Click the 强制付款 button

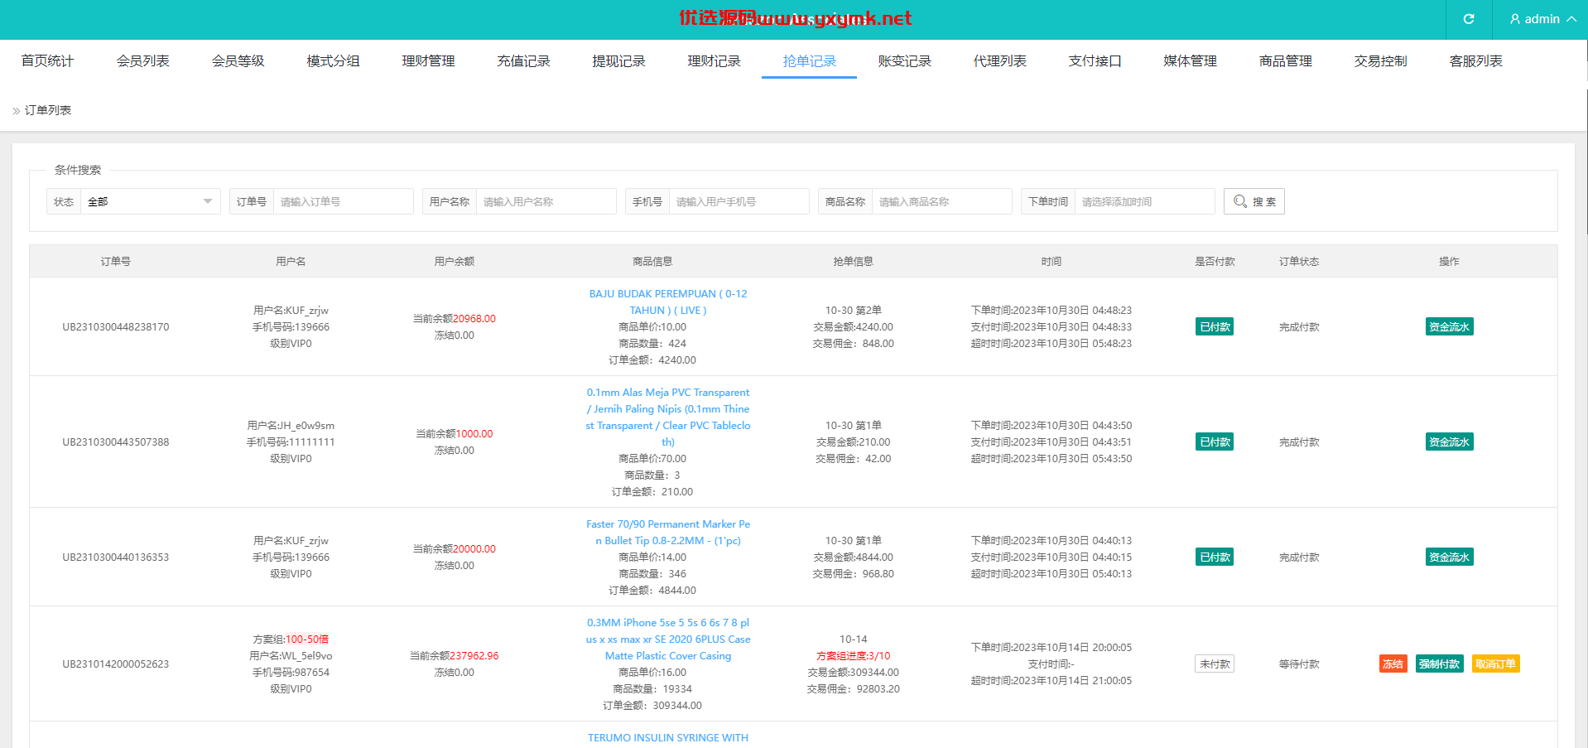pyautogui.click(x=1439, y=664)
